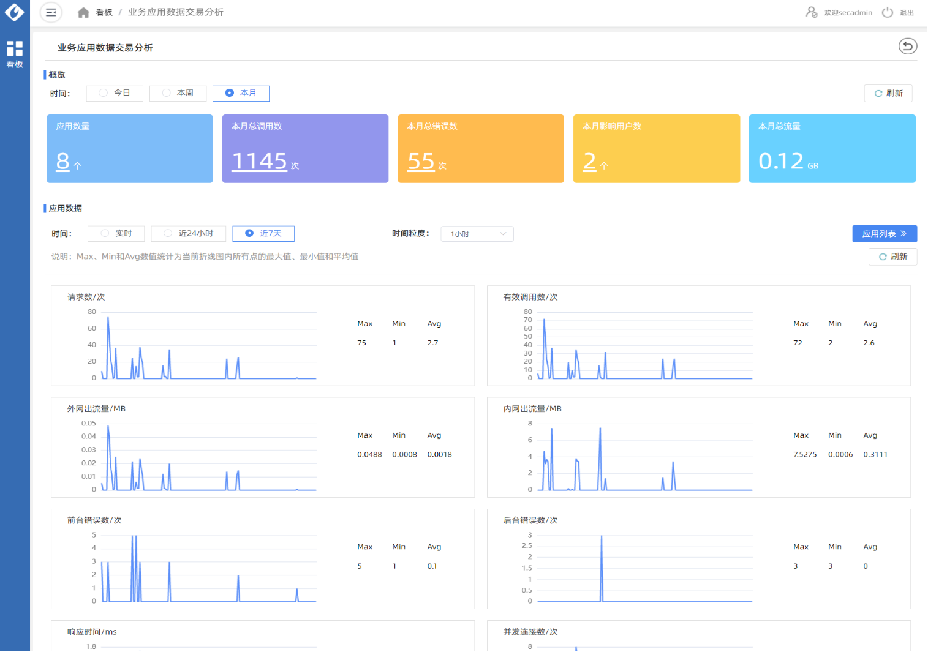
Task: Open the 看板 dashboard sidebar icon
Action: tap(15, 54)
